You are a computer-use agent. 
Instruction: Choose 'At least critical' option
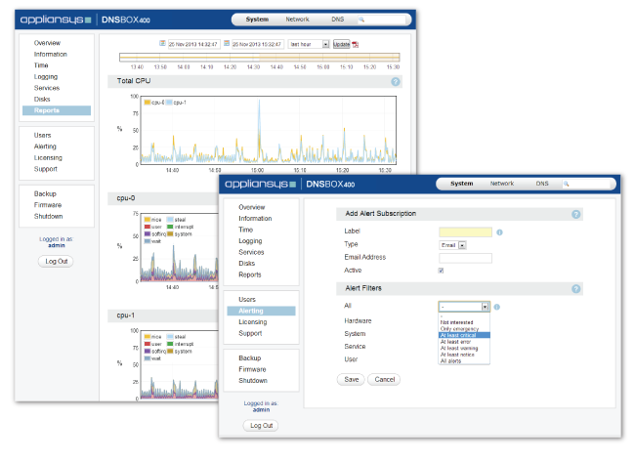click(464, 335)
